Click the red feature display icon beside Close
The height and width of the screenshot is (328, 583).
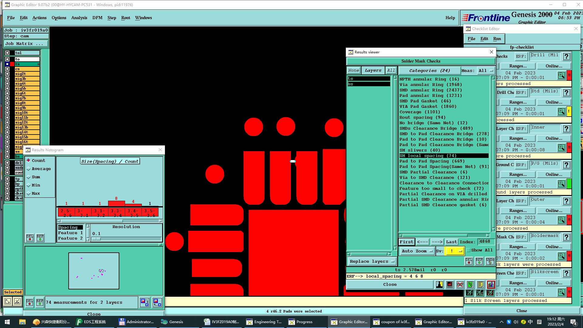[x=450, y=285]
